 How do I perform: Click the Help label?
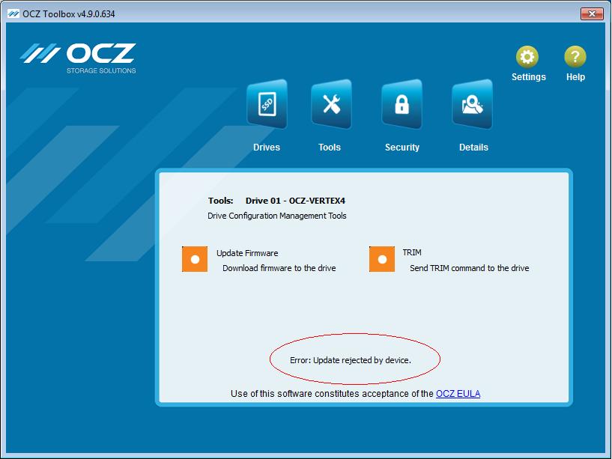tap(575, 77)
